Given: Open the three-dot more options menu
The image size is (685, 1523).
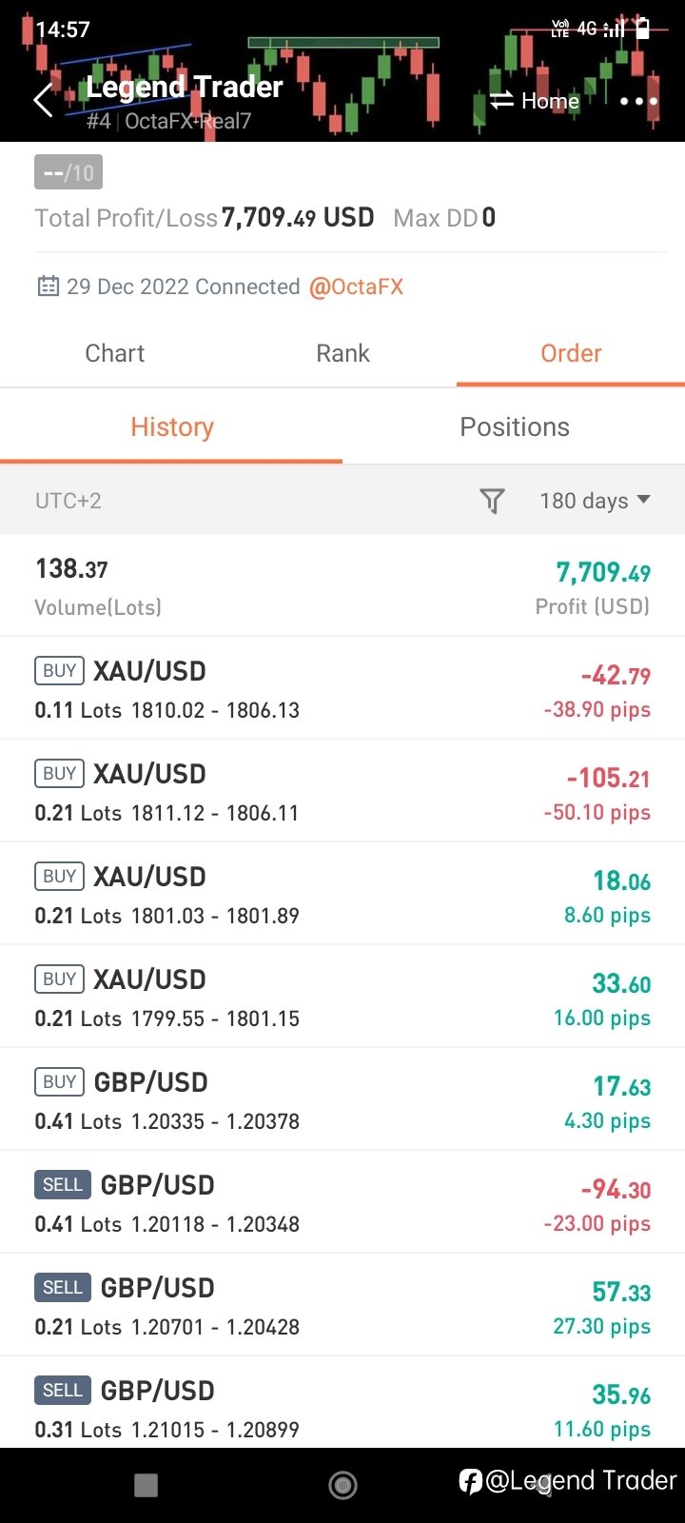Looking at the screenshot, I should 638,101.
